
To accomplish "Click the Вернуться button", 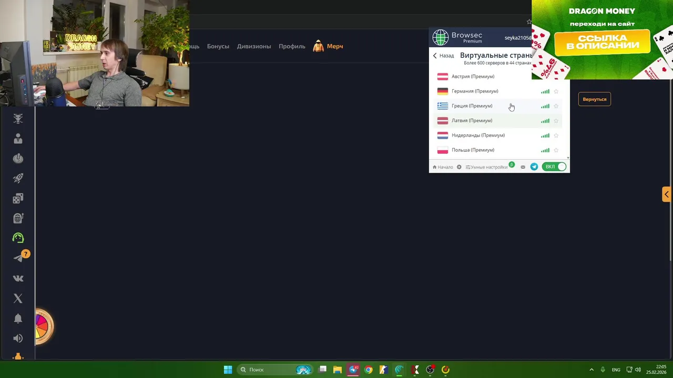I will coord(594,99).
